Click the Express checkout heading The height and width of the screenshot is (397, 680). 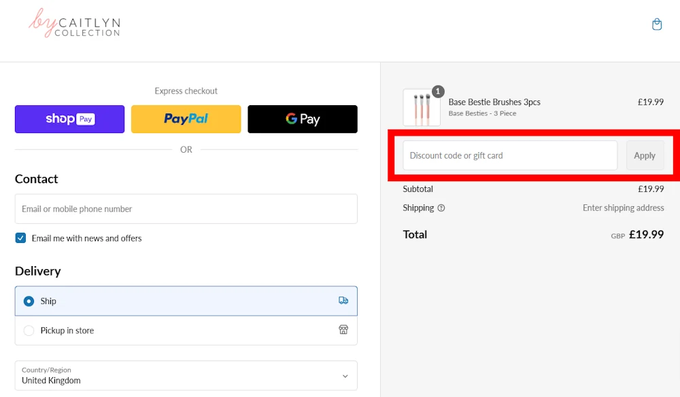pos(186,91)
